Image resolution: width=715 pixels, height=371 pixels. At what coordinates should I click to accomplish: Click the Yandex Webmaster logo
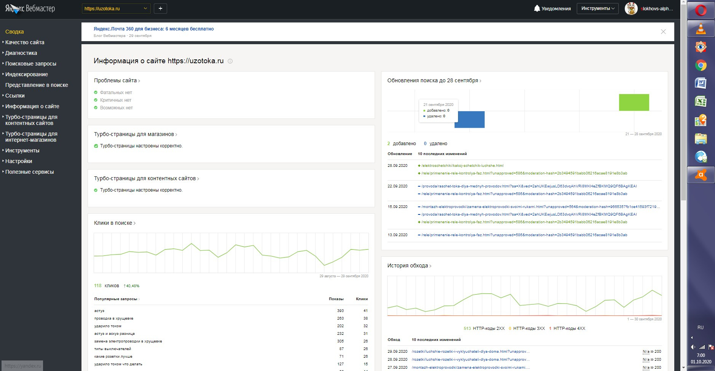[x=30, y=8]
